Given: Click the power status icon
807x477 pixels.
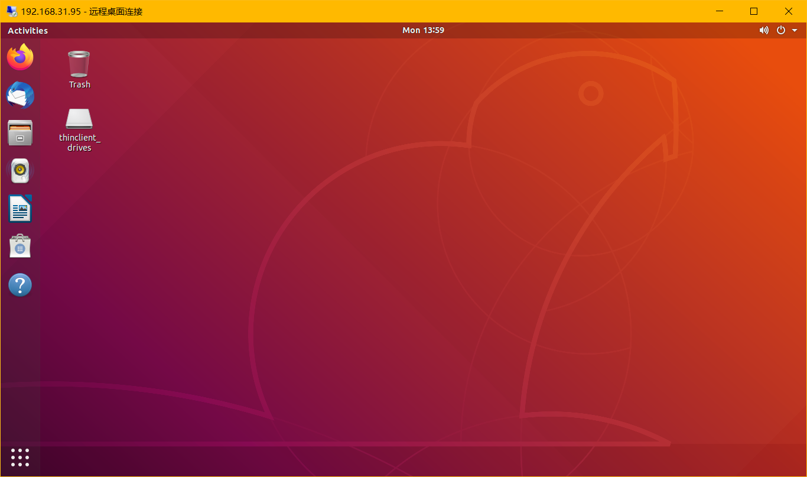Looking at the screenshot, I should tap(780, 30).
